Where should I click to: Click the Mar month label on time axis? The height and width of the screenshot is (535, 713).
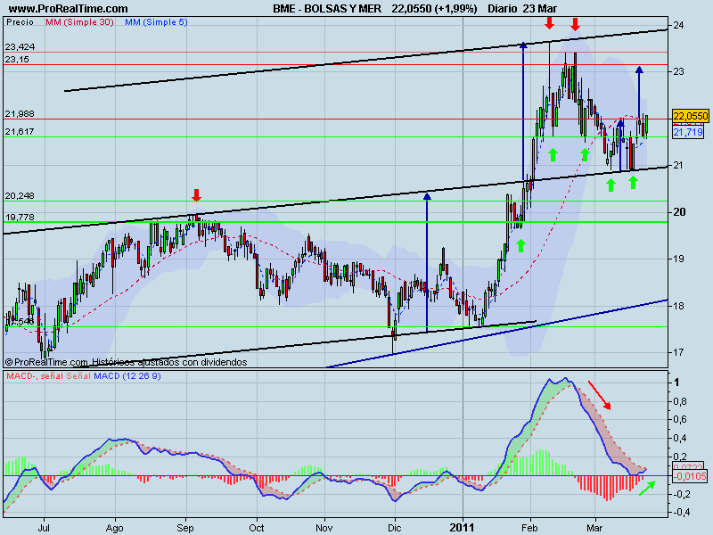tap(594, 528)
